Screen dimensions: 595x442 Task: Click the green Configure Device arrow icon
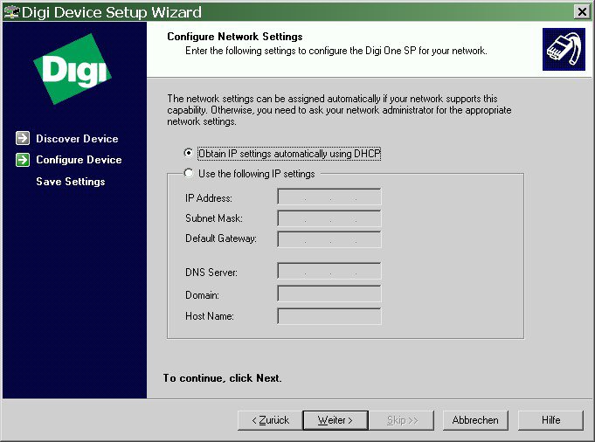[x=23, y=160]
